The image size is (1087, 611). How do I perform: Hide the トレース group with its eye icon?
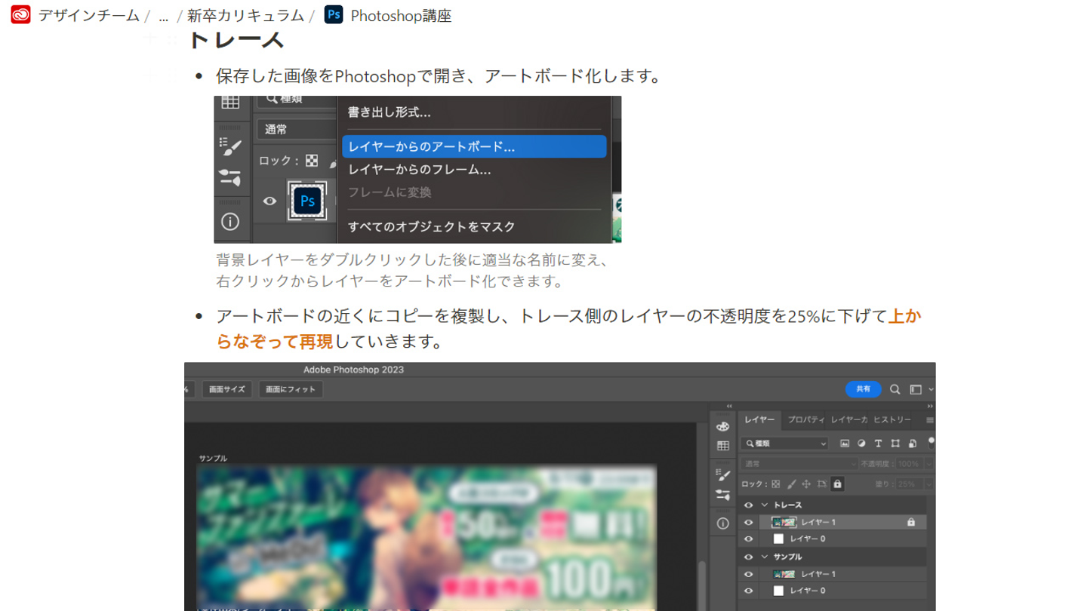click(x=749, y=505)
